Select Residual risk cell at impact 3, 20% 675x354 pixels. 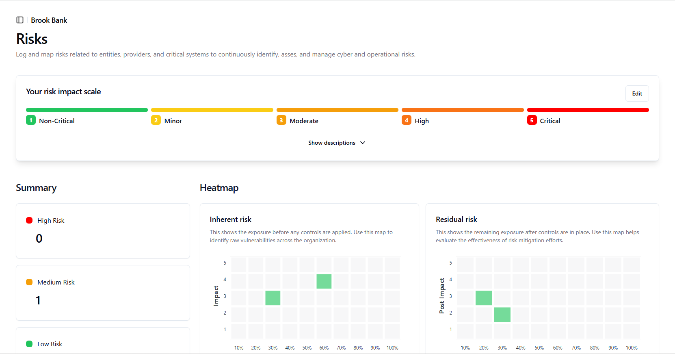(x=484, y=298)
